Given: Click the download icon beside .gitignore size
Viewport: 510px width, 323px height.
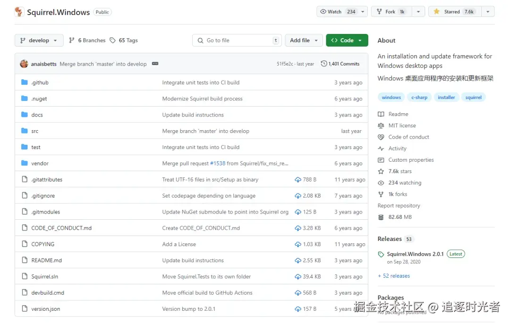Looking at the screenshot, I should point(298,196).
